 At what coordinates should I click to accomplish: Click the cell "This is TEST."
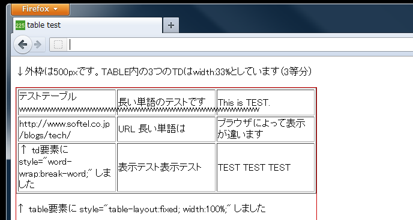tap(265, 102)
